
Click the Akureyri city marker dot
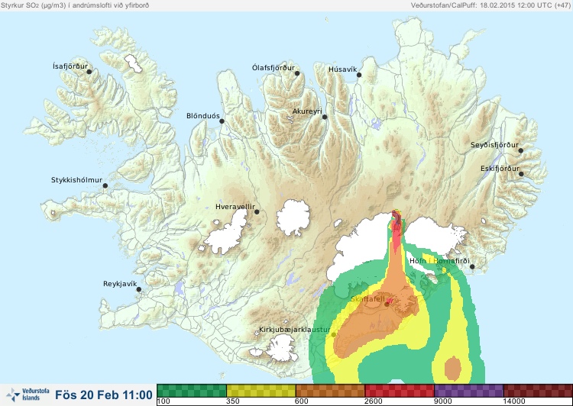(325, 117)
